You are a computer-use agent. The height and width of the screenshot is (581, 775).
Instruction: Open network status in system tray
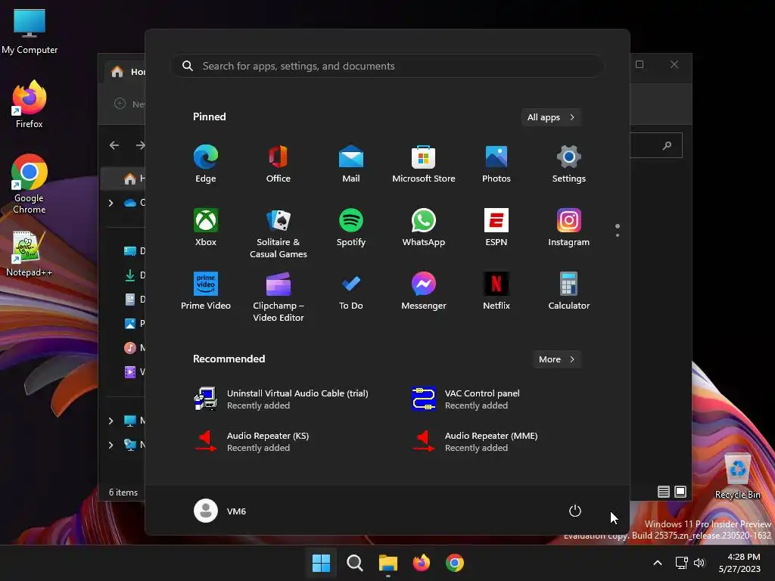tap(682, 563)
